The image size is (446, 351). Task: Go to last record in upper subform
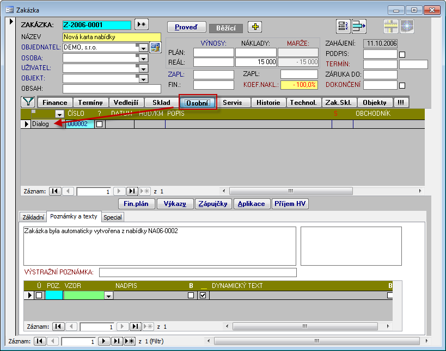click(x=132, y=191)
